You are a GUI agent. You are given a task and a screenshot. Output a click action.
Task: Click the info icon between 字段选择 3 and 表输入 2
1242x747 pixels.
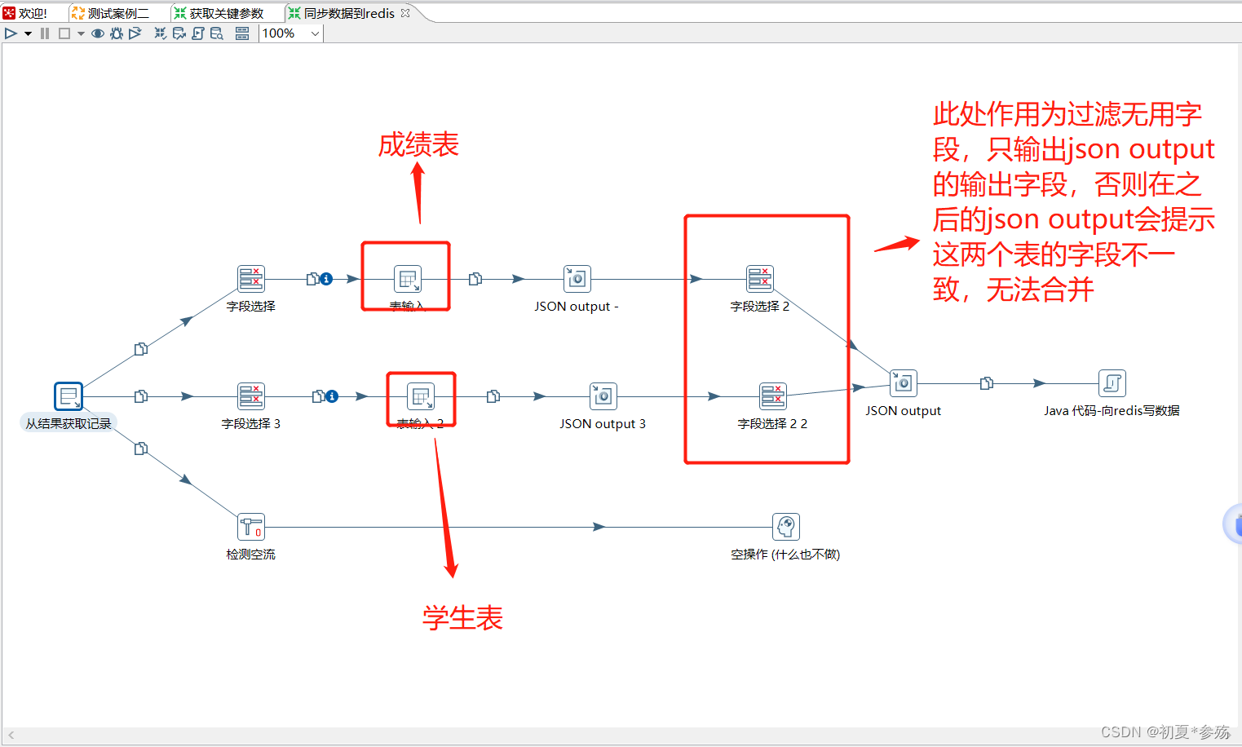(x=333, y=396)
